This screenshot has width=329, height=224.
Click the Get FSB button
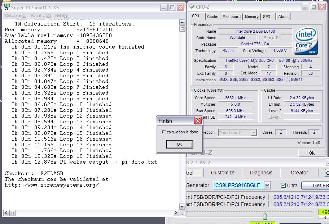[x=315, y=186]
